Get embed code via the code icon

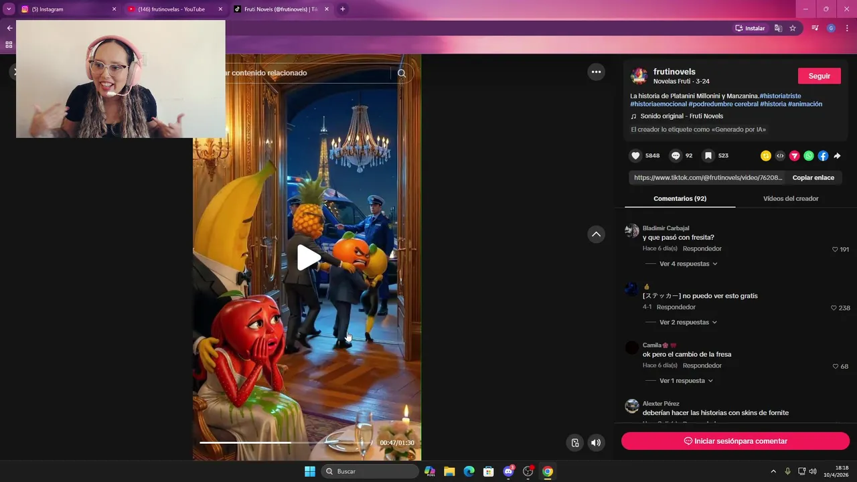click(x=780, y=156)
